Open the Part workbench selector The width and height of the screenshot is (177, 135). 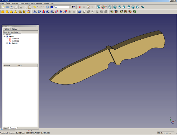click(x=61, y=7)
